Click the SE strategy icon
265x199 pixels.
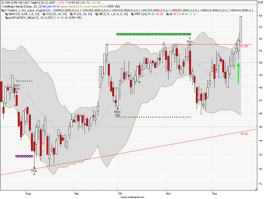(167, 14)
